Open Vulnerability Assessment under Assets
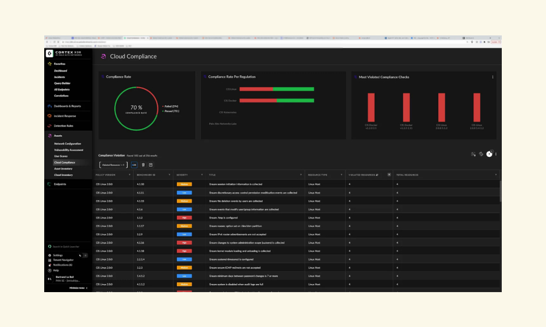 (x=69, y=150)
